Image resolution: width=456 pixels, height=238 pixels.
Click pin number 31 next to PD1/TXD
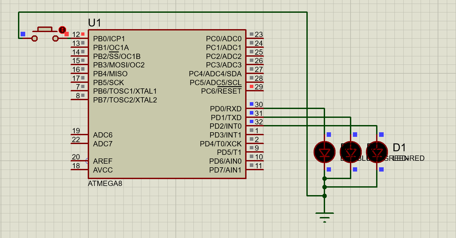coord(259,113)
